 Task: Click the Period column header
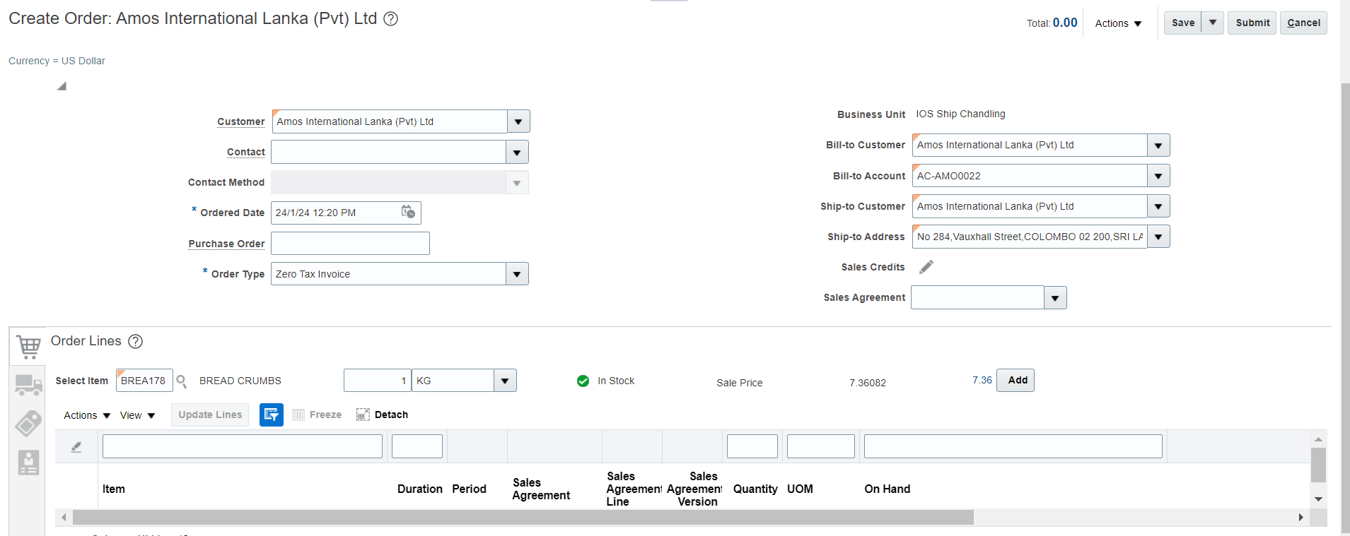(x=469, y=489)
